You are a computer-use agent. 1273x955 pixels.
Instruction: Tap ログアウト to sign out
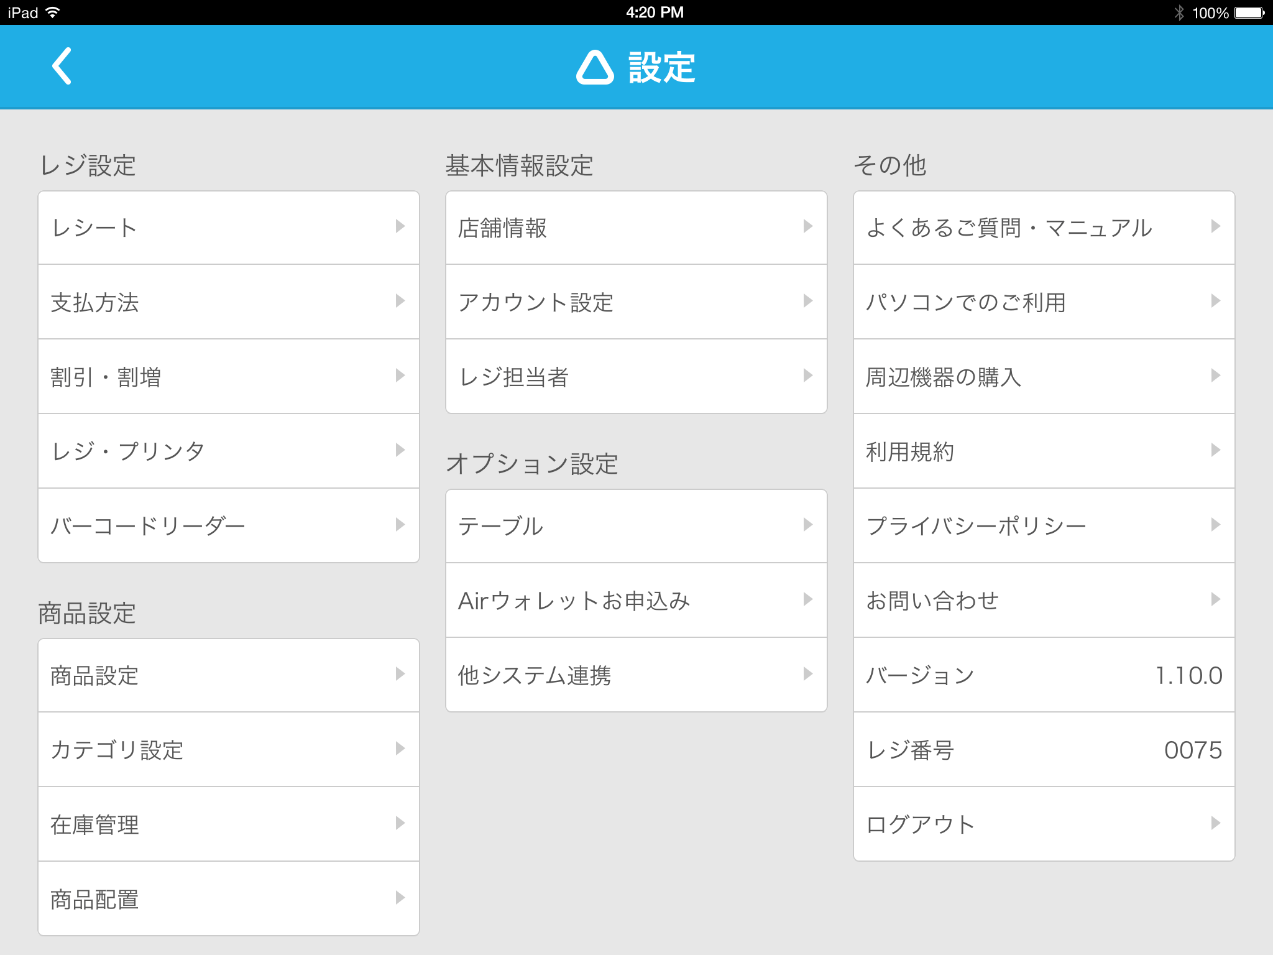pos(1044,824)
